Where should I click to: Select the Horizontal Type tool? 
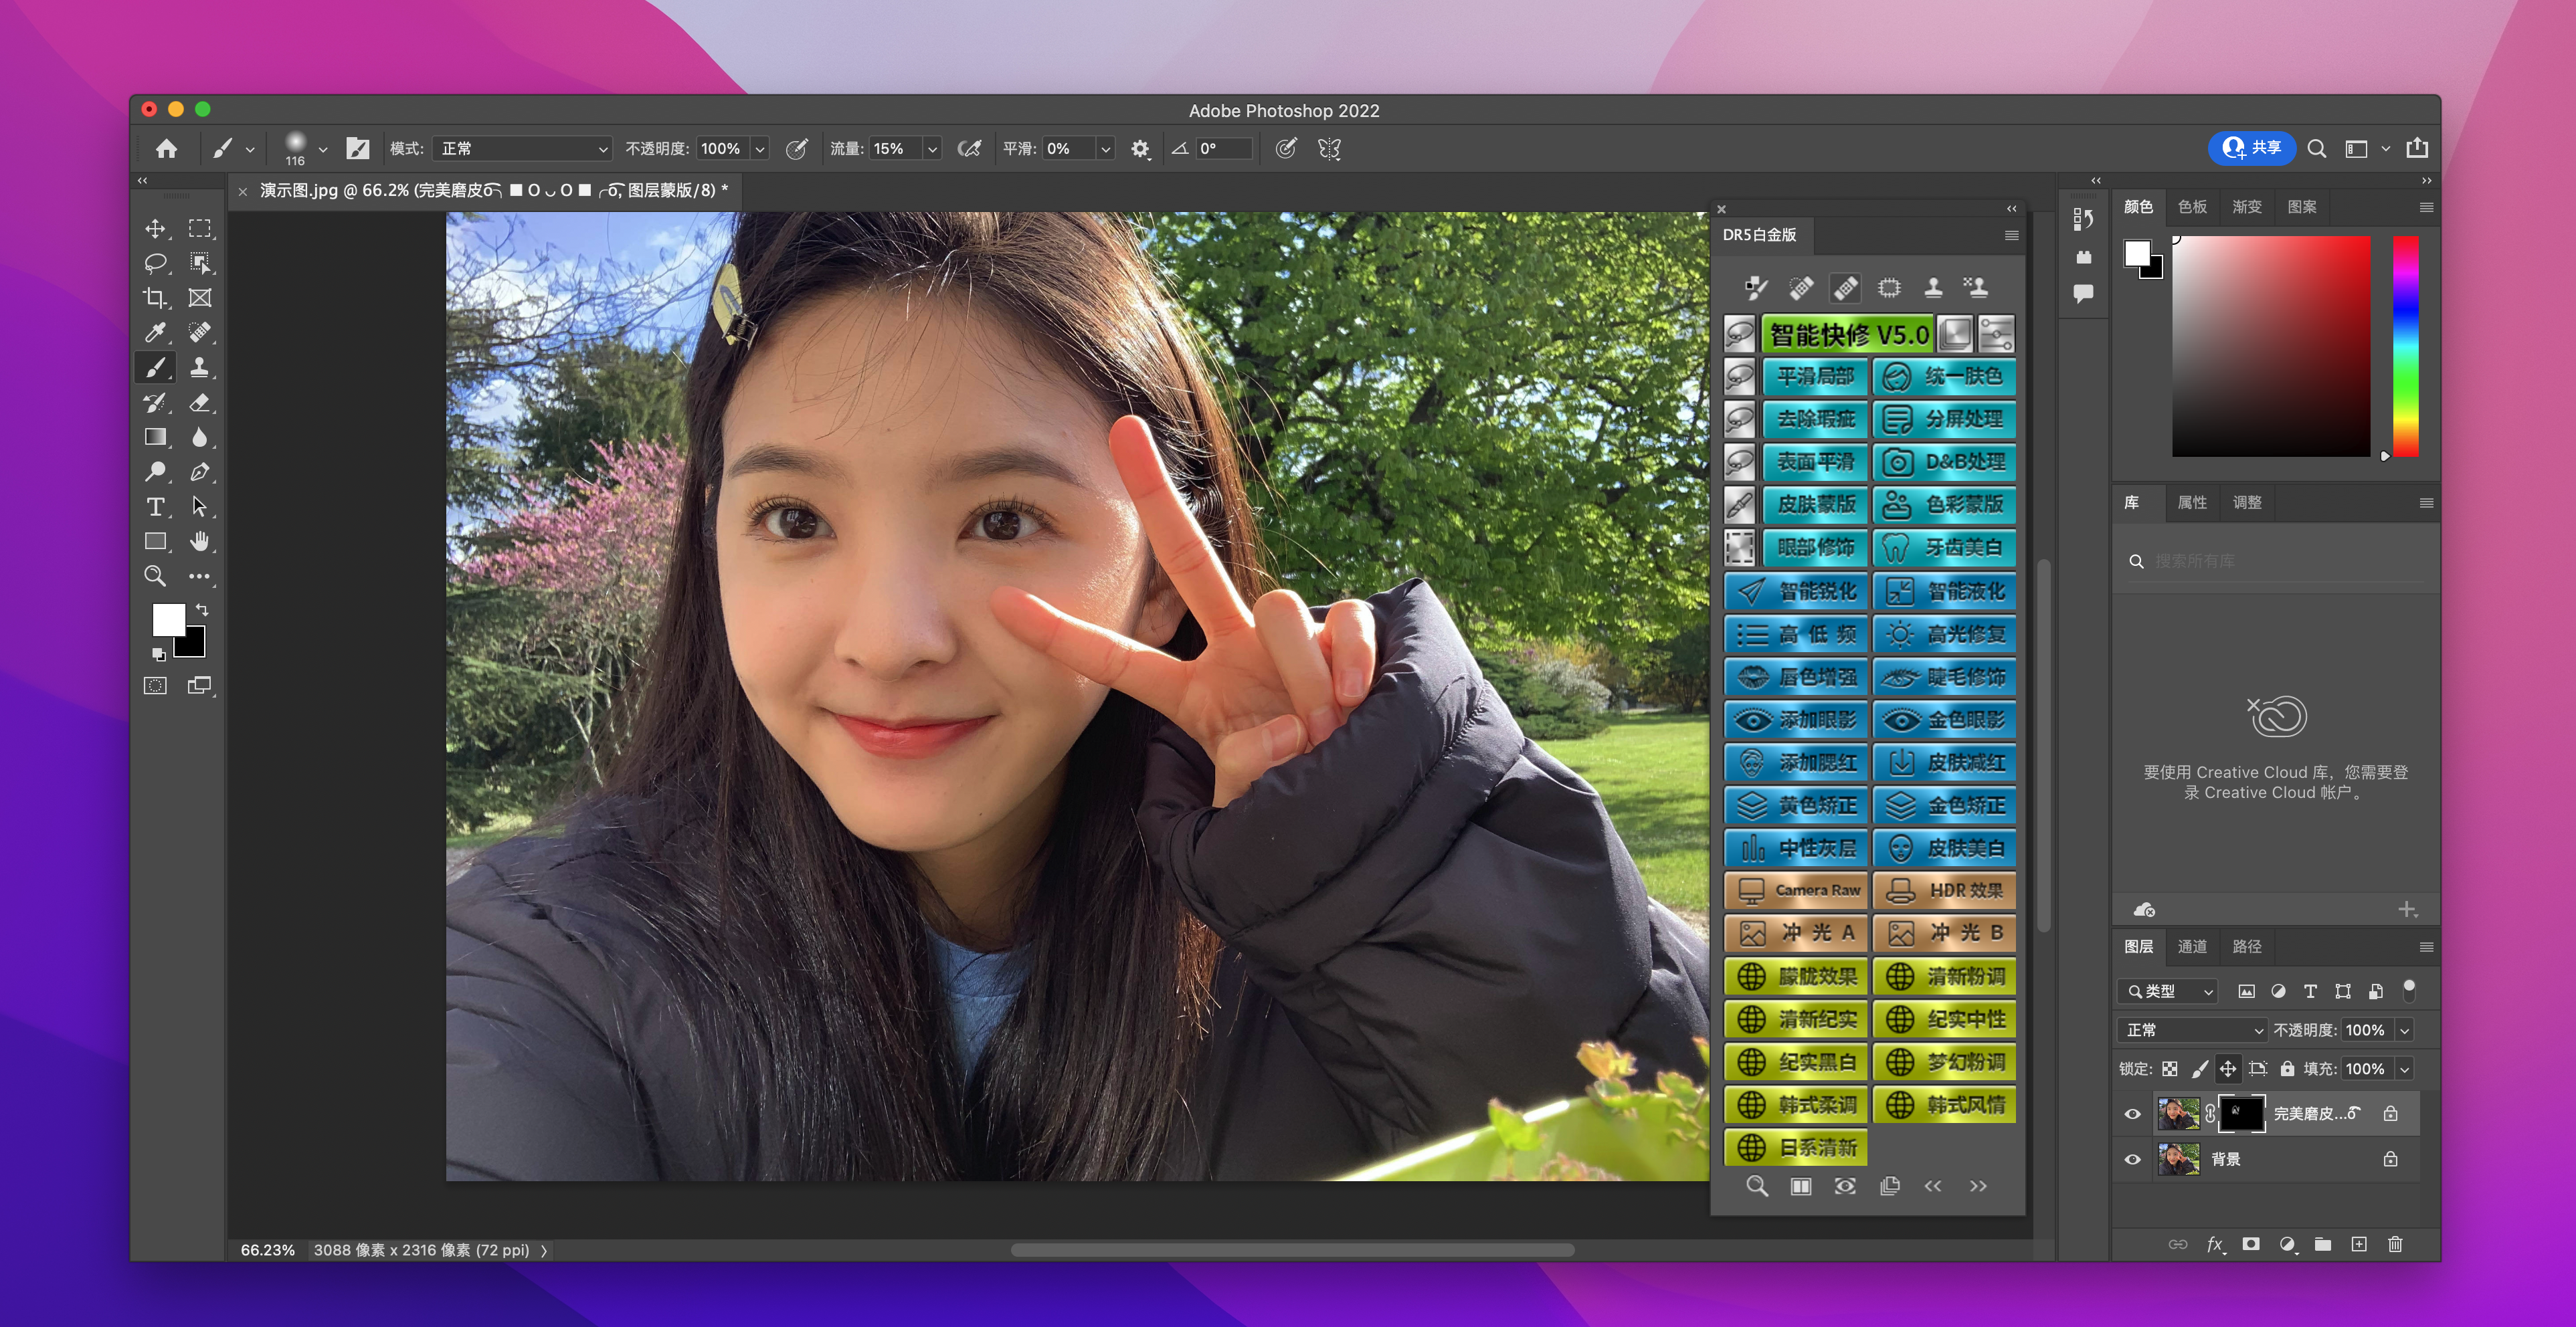(x=155, y=506)
